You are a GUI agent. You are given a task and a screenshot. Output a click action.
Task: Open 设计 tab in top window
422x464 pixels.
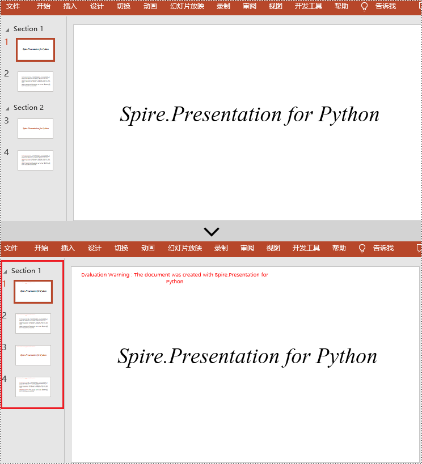96,6
